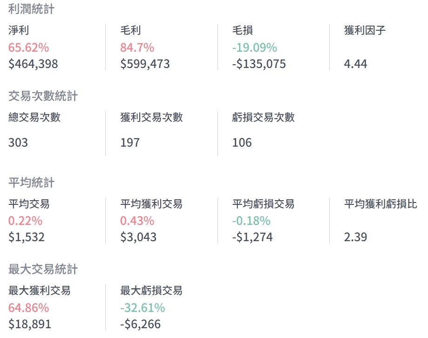Select the 最大虧損交易 amount -$6,266

[140, 324]
